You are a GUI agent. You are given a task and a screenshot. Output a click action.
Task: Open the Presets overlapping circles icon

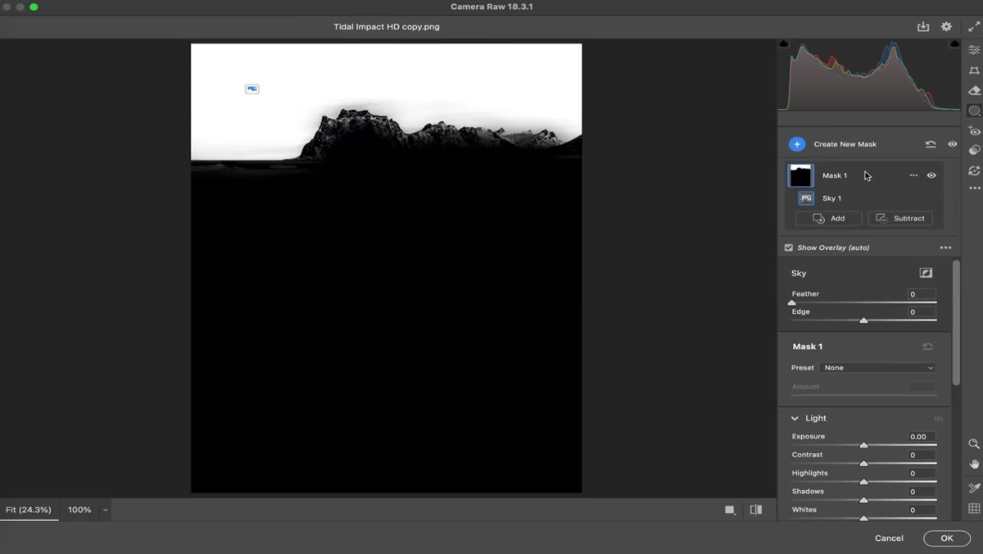tap(974, 151)
